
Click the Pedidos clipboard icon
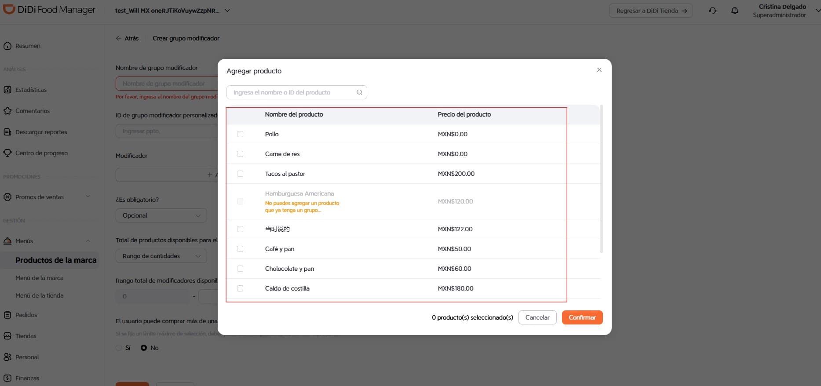click(x=7, y=315)
